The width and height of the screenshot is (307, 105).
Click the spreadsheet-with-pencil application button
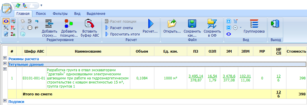point(7,8)
